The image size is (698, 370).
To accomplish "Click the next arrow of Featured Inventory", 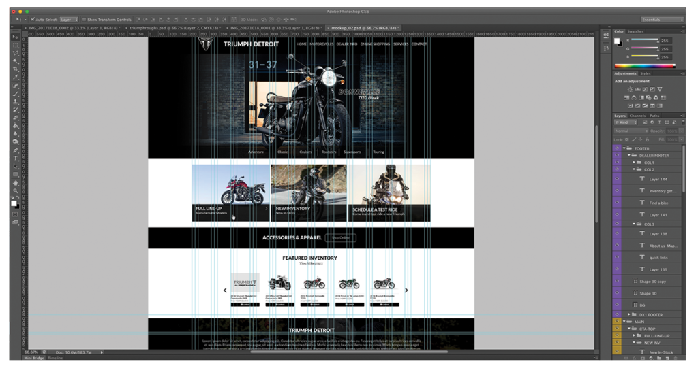I will point(406,290).
